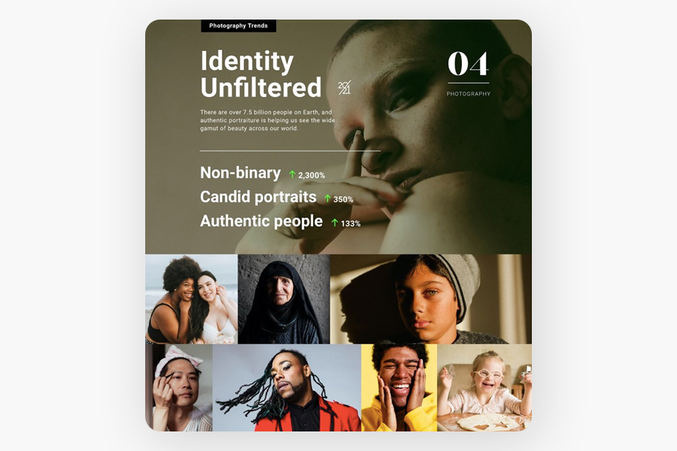The image size is (677, 451).
Task: Click the large 04 number
Action: [x=469, y=64]
